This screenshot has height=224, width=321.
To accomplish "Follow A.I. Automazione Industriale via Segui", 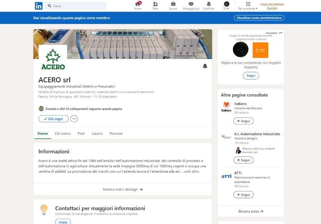I will pos(243,160).
